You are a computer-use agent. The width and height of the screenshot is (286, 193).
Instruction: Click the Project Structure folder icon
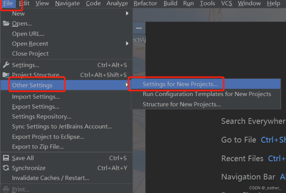[6, 75]
